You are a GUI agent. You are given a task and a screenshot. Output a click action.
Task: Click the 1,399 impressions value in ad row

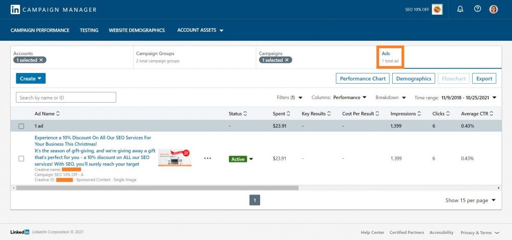click(396, 159)
